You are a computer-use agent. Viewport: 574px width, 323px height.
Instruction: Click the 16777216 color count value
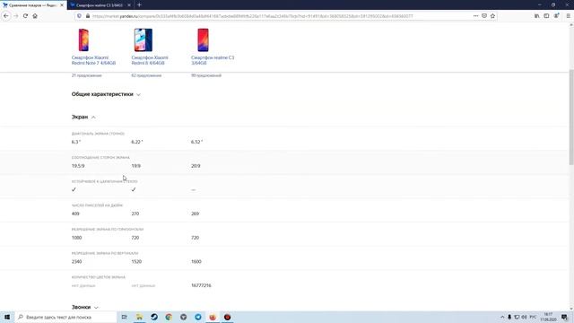[201, 285]
